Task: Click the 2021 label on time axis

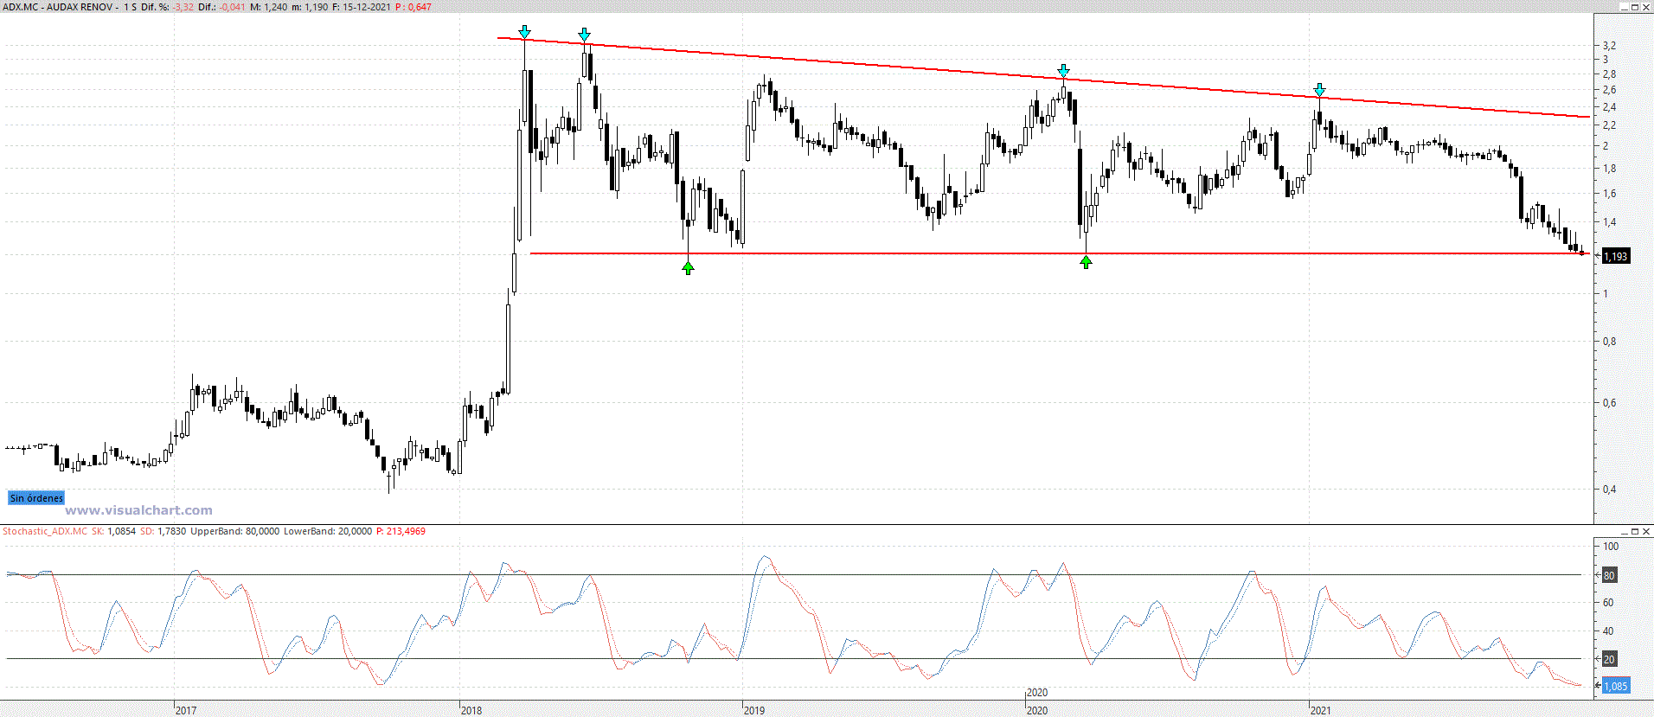Action: pyautogui.click(x=1321, y=710)
